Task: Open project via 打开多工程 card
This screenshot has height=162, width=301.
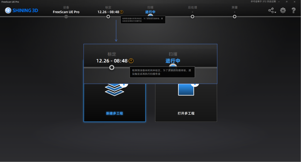Action: click(186, 102)
